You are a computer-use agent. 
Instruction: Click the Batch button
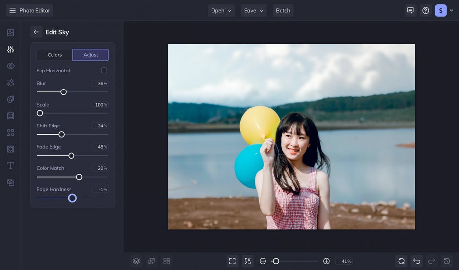tap(283, 11)
